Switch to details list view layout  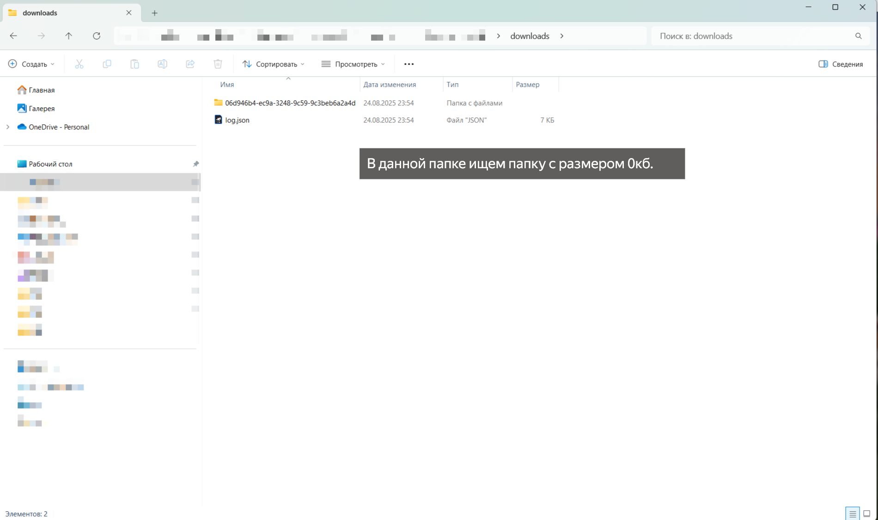(853, 514)
